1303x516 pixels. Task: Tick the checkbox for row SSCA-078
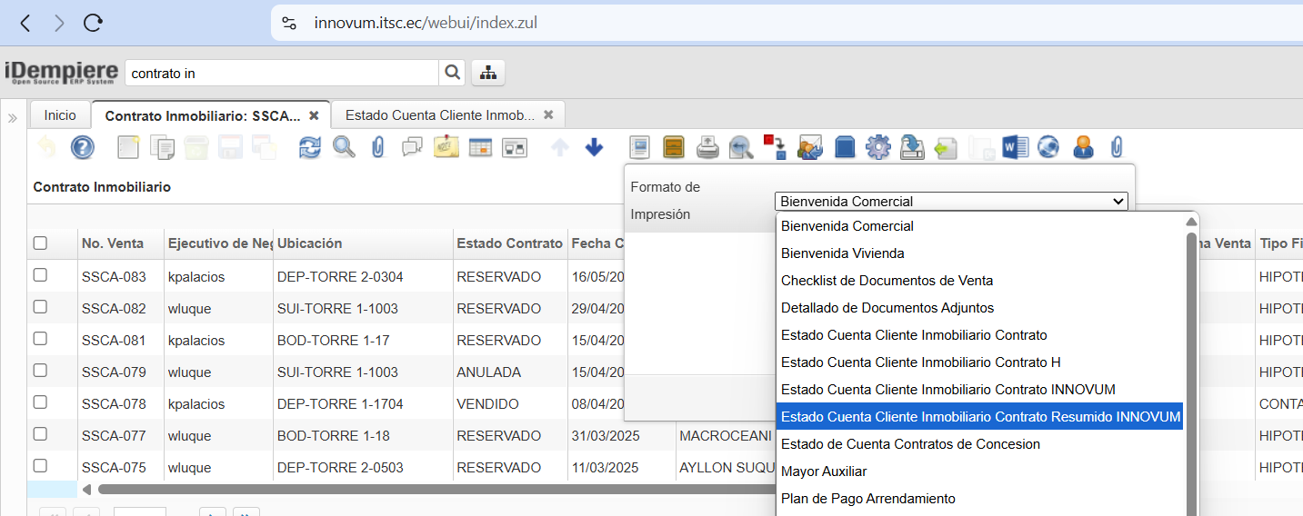[40, 402]
